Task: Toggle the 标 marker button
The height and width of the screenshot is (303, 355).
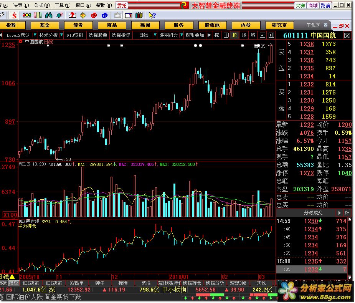Action: point(217,35)
